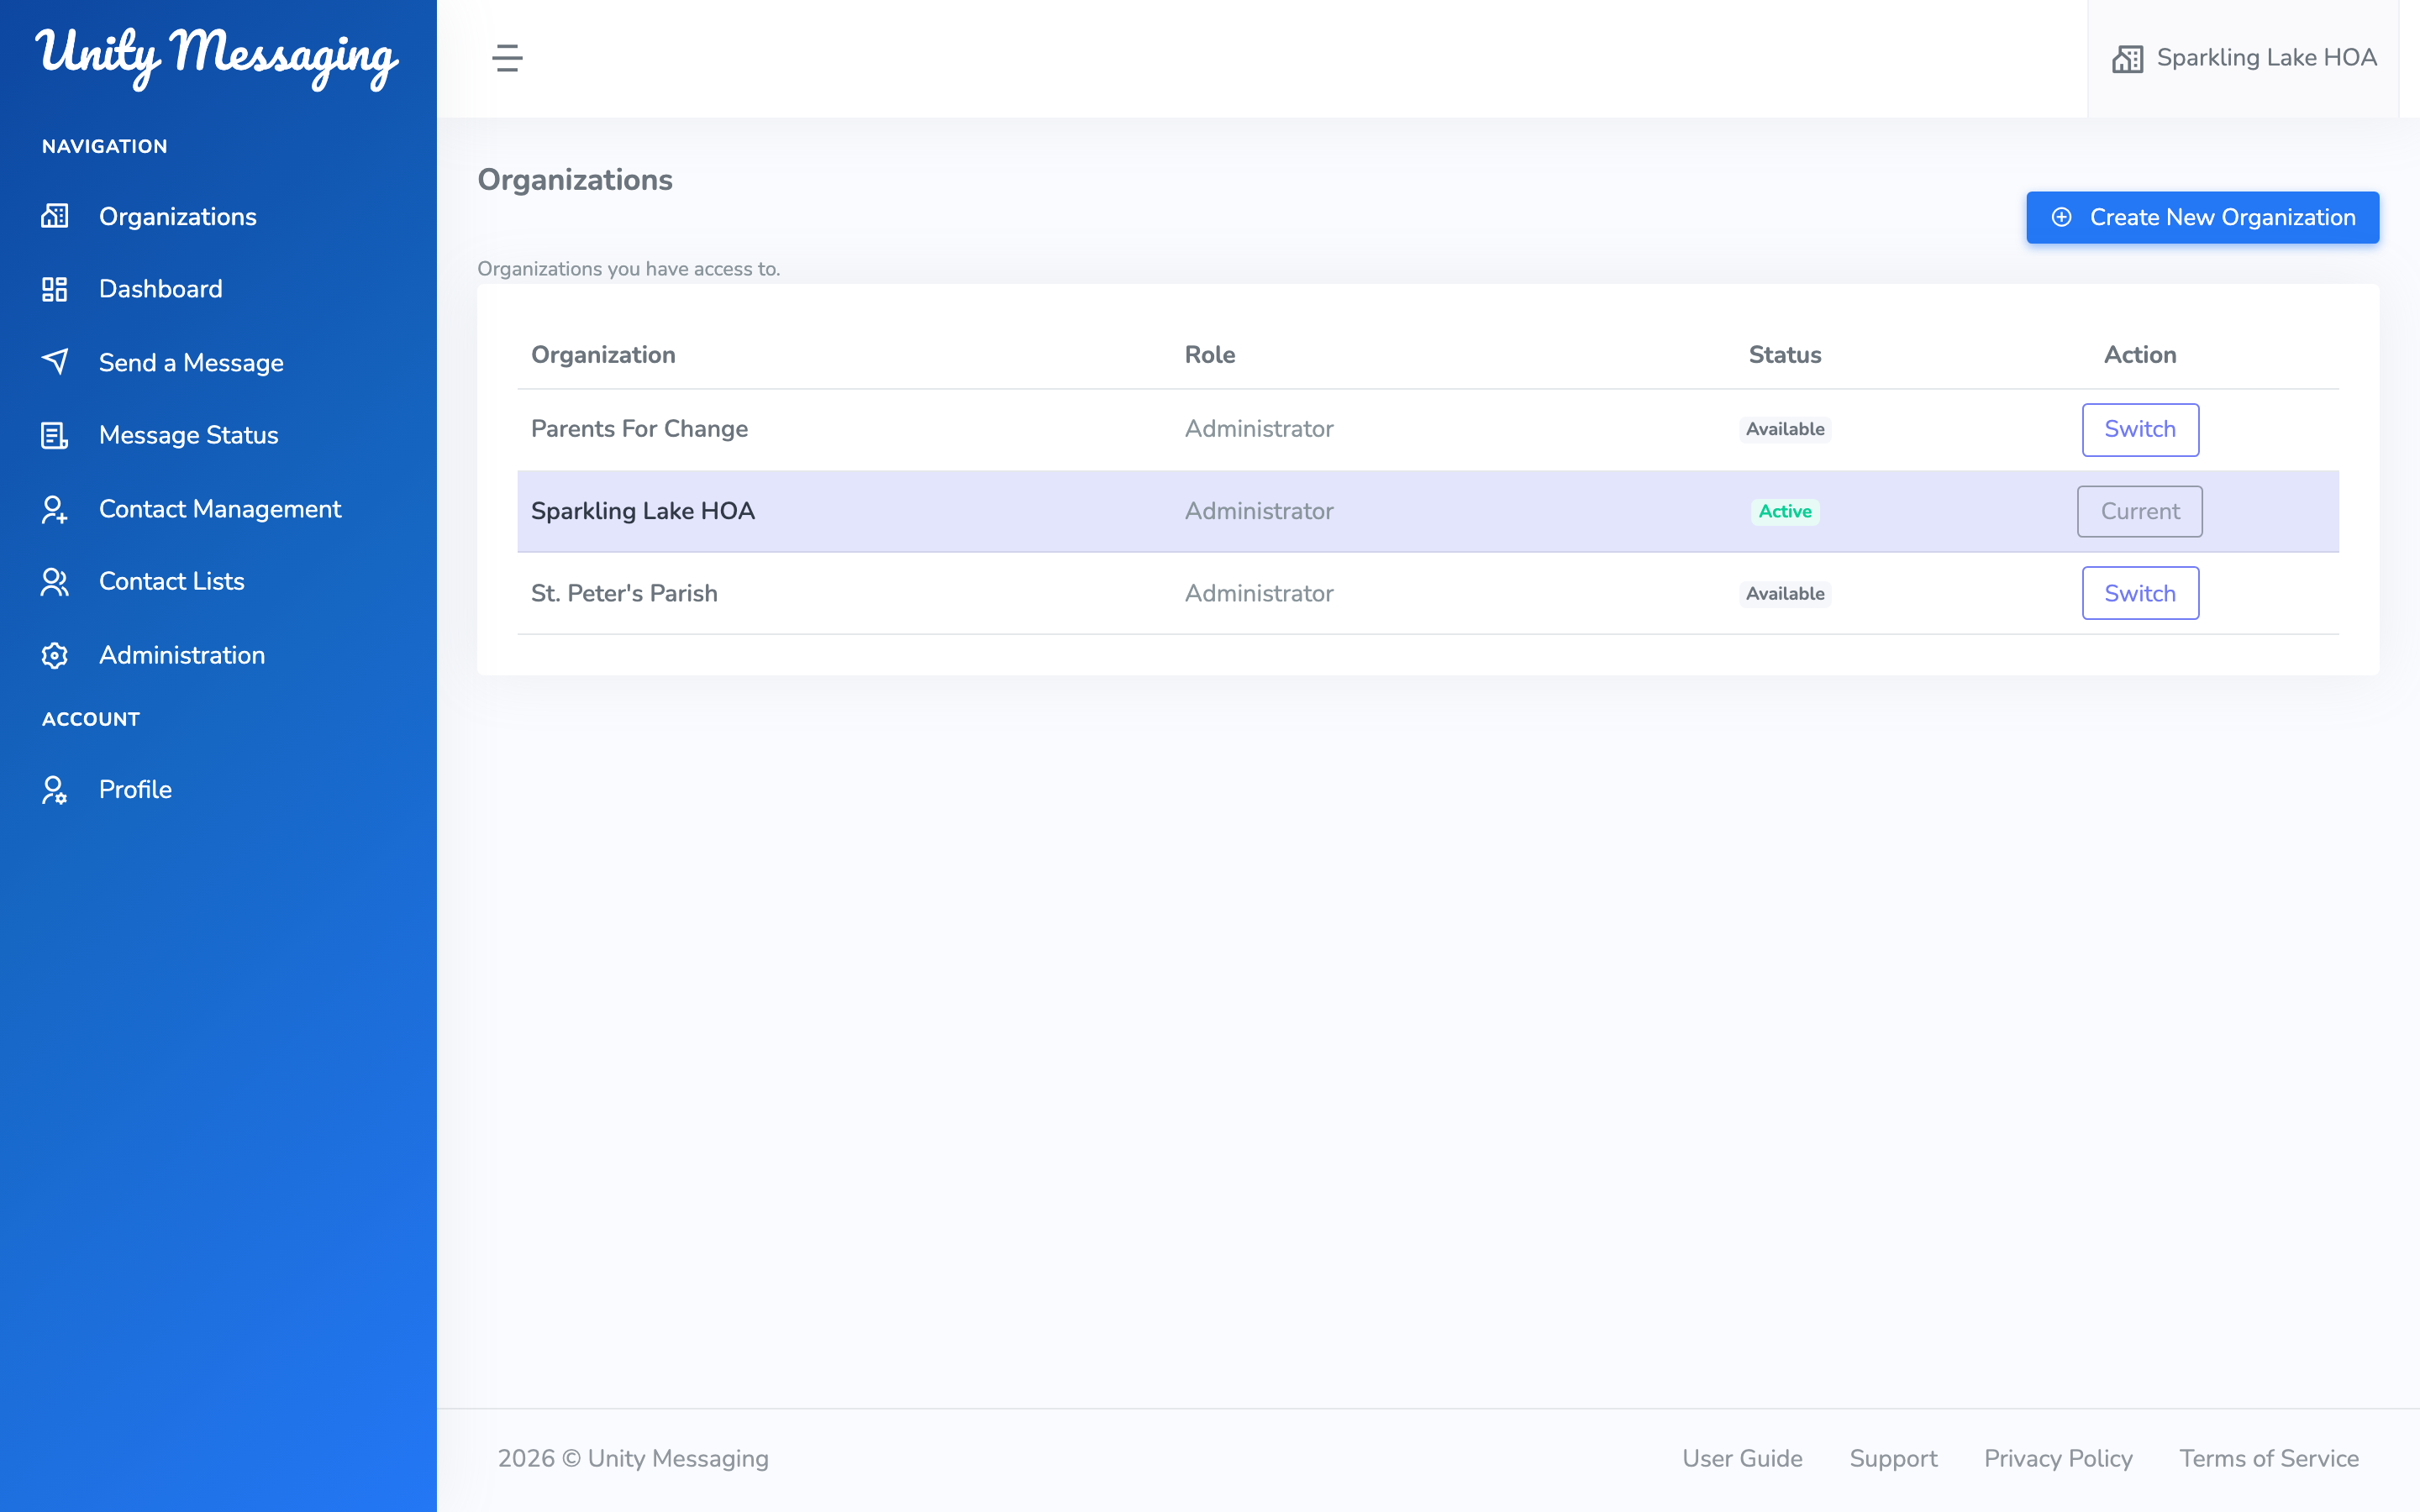Viewport: 2420px width, 1512px height.
Task: Click the Parents For Change organization name
Action: (639, 429)
